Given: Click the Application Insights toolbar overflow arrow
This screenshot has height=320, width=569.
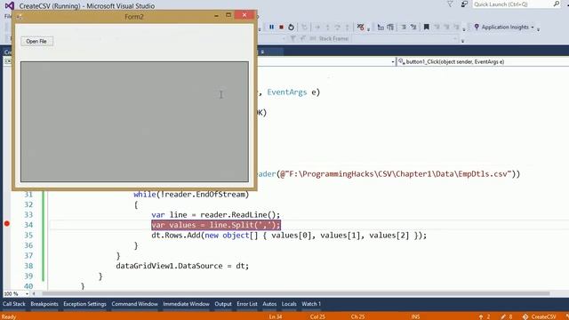Looking at the screenshot, I should tap(538, 29).
